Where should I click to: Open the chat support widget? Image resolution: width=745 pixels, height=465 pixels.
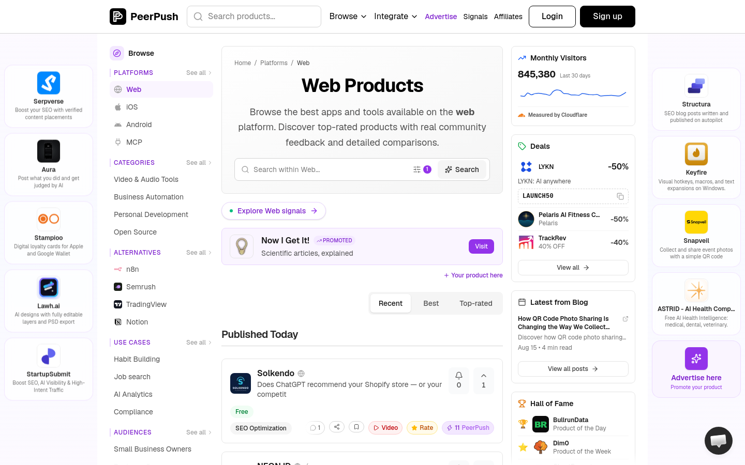(x=719, y=441)
